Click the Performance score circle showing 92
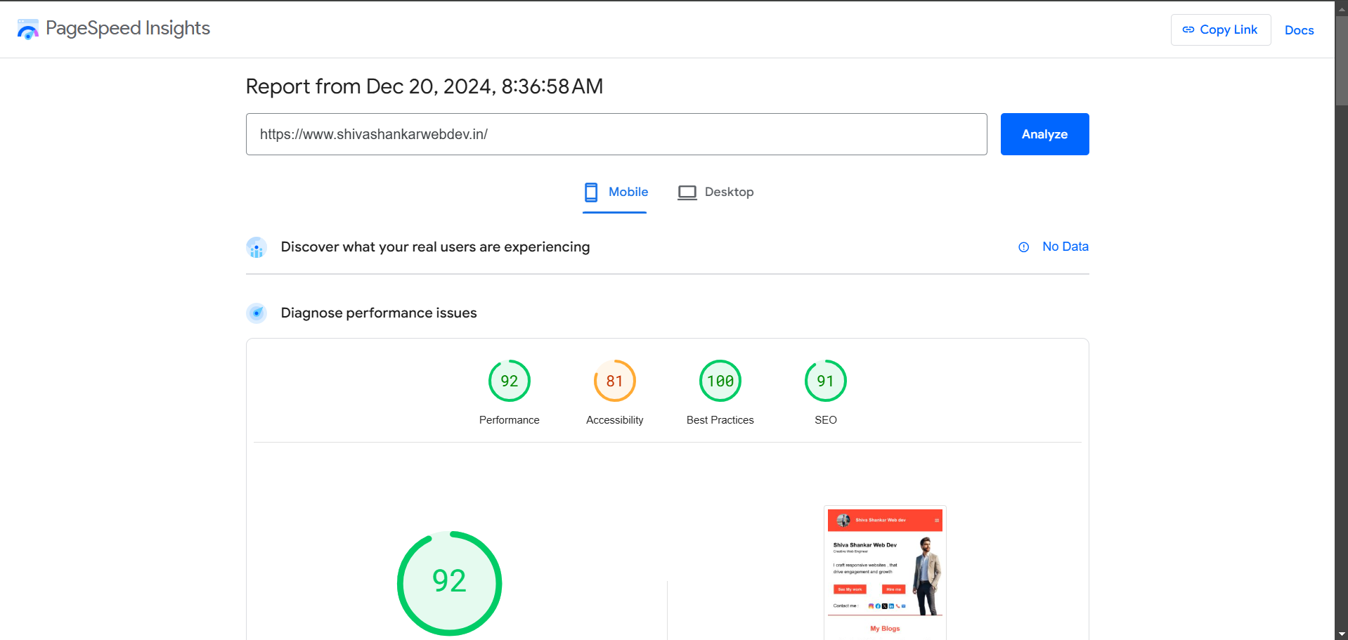Viewport: 1348px width, 640px height. [509, 381]
